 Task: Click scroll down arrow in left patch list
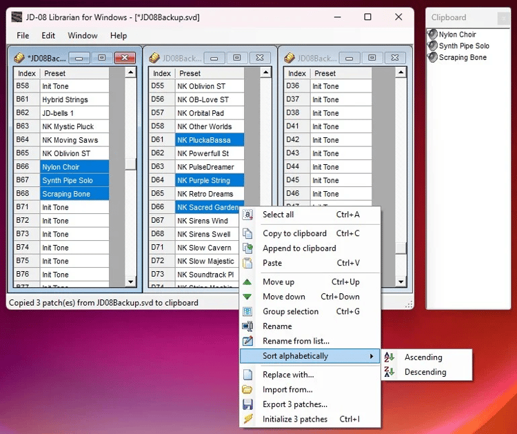[130, 282]
